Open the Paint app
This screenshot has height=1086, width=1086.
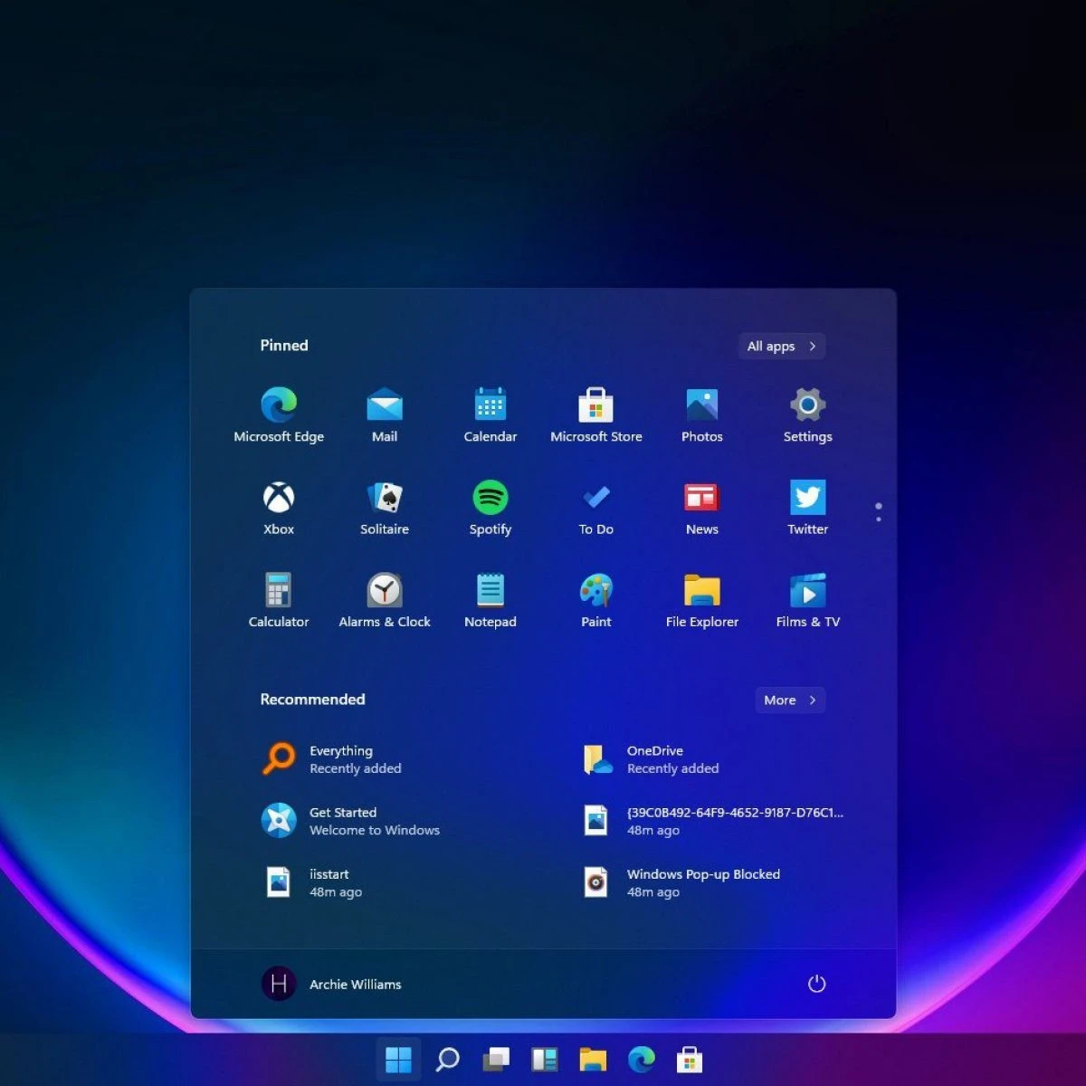point(596,600)
